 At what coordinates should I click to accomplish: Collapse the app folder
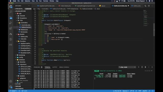tap(20, 14)
